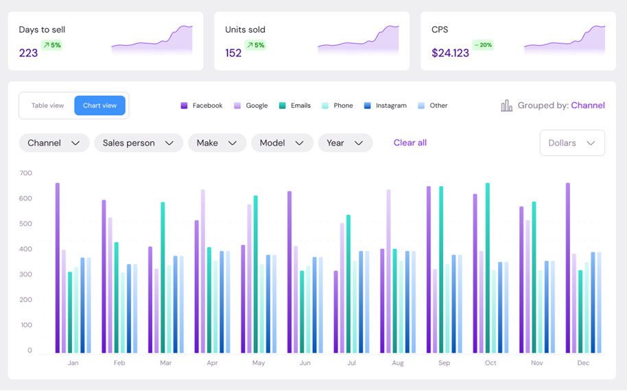627x391 pixels.
Task: Click the Clear all filters link
Action: (x=410, y=143)
